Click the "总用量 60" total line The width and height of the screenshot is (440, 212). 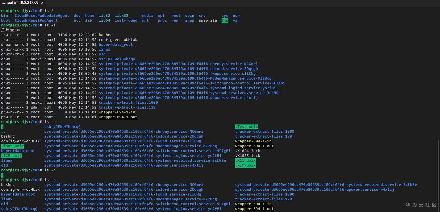pos(11,30)
